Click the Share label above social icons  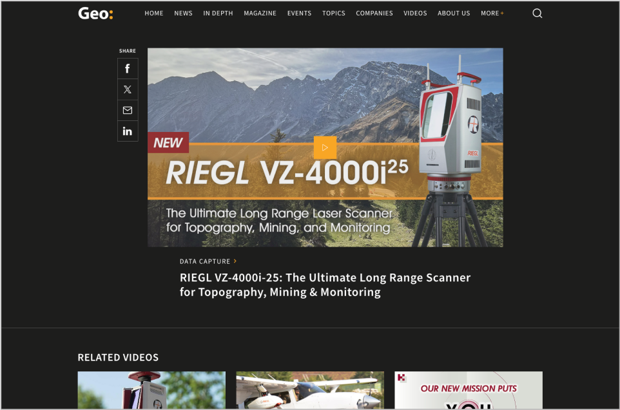tap(128, 51)
